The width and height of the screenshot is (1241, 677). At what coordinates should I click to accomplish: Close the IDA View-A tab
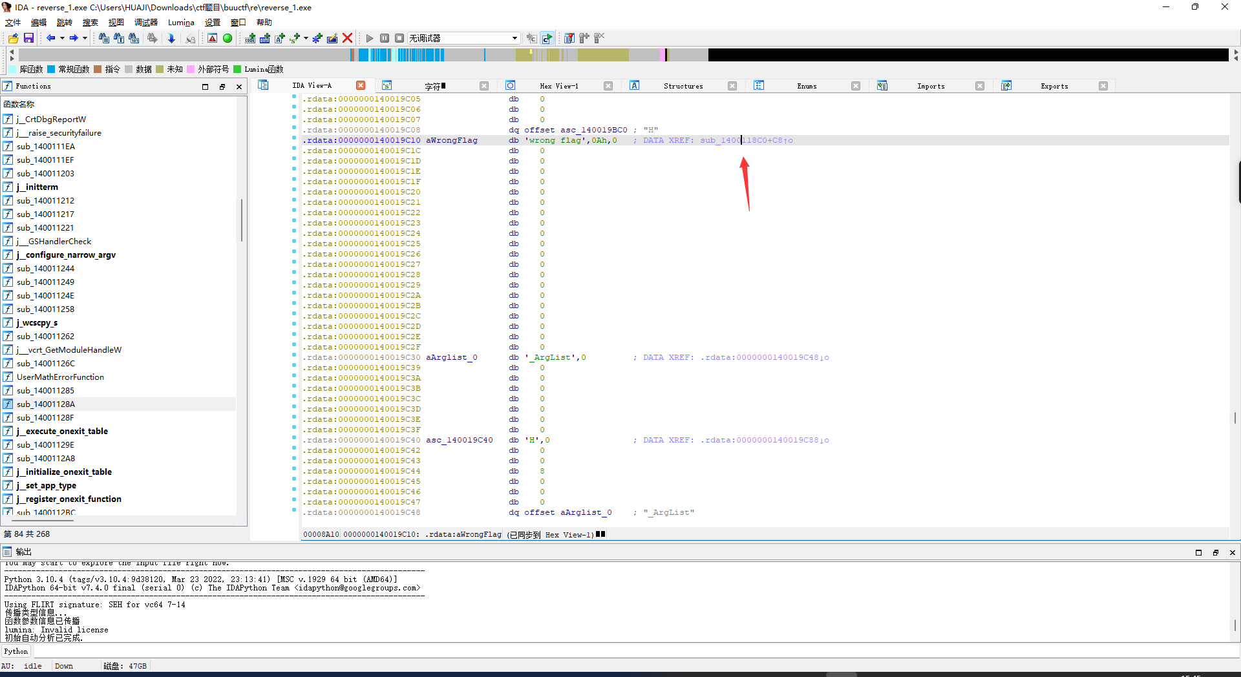pos(361,85)
